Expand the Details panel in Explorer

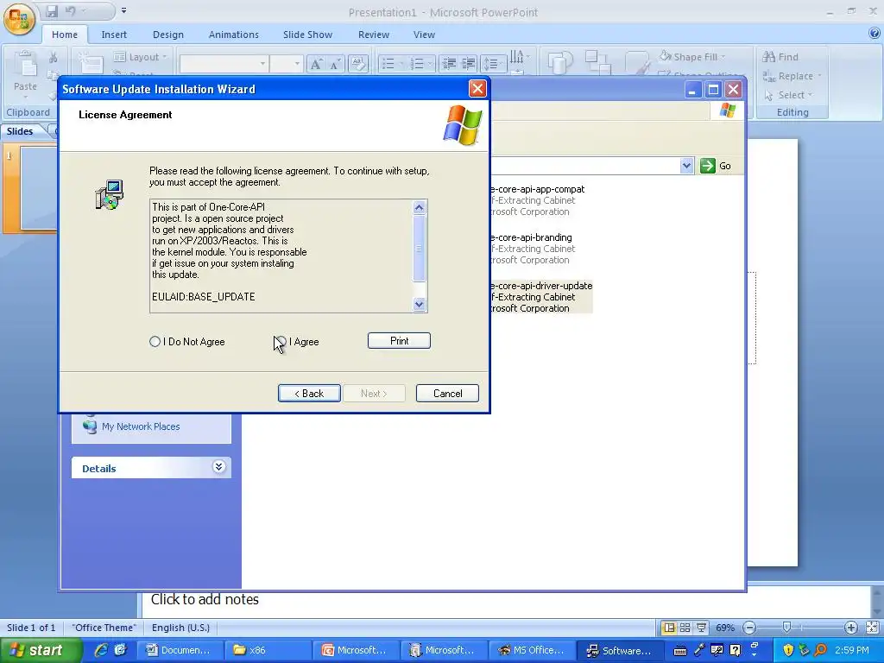coord(218,467)
